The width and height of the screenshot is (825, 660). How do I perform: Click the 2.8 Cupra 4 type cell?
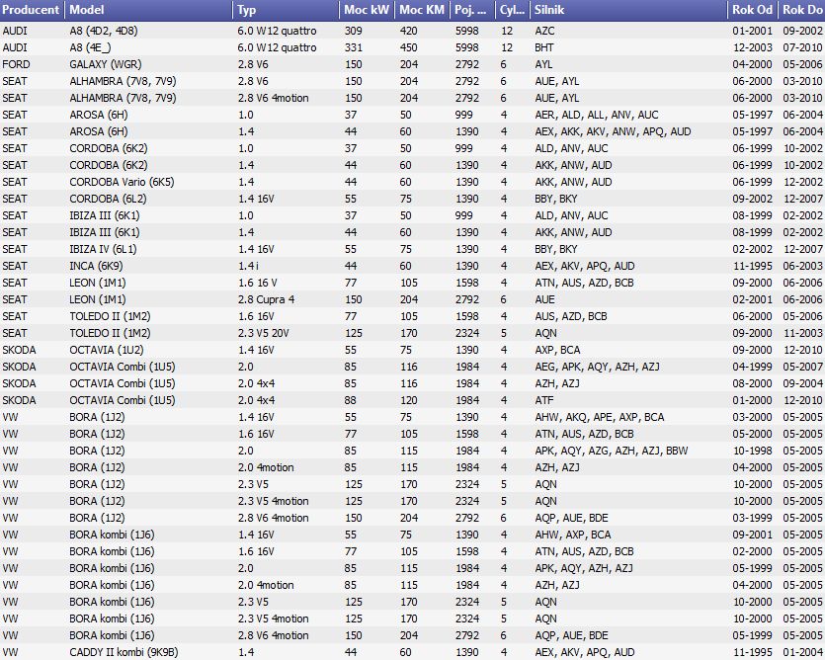[266, 300]
